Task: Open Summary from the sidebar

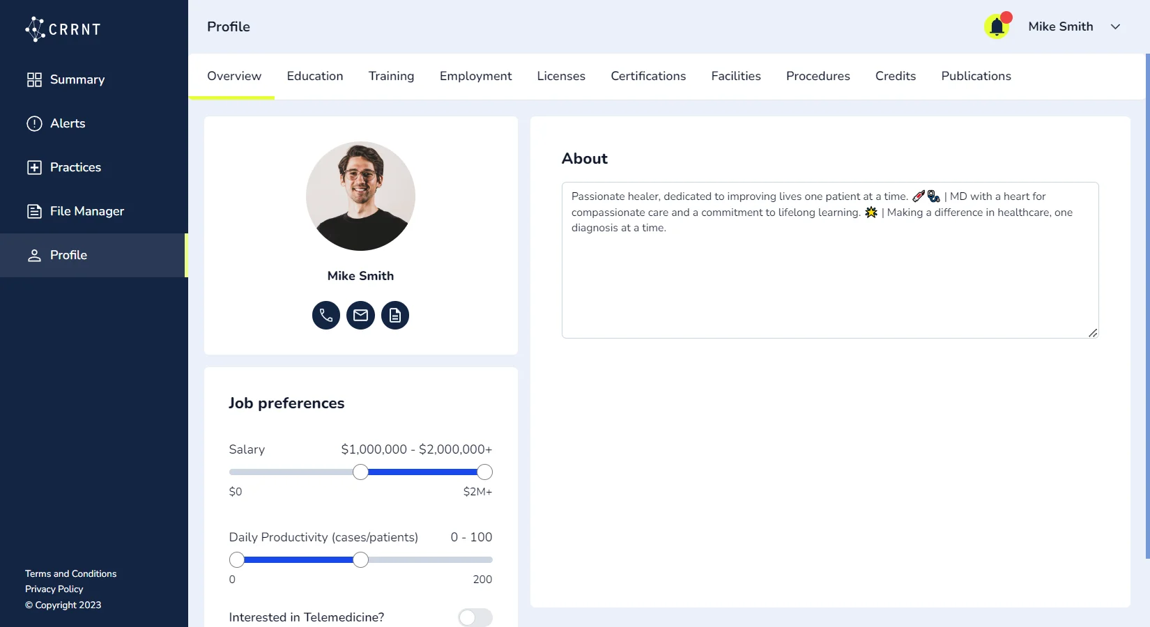Action: click(77, 79)
